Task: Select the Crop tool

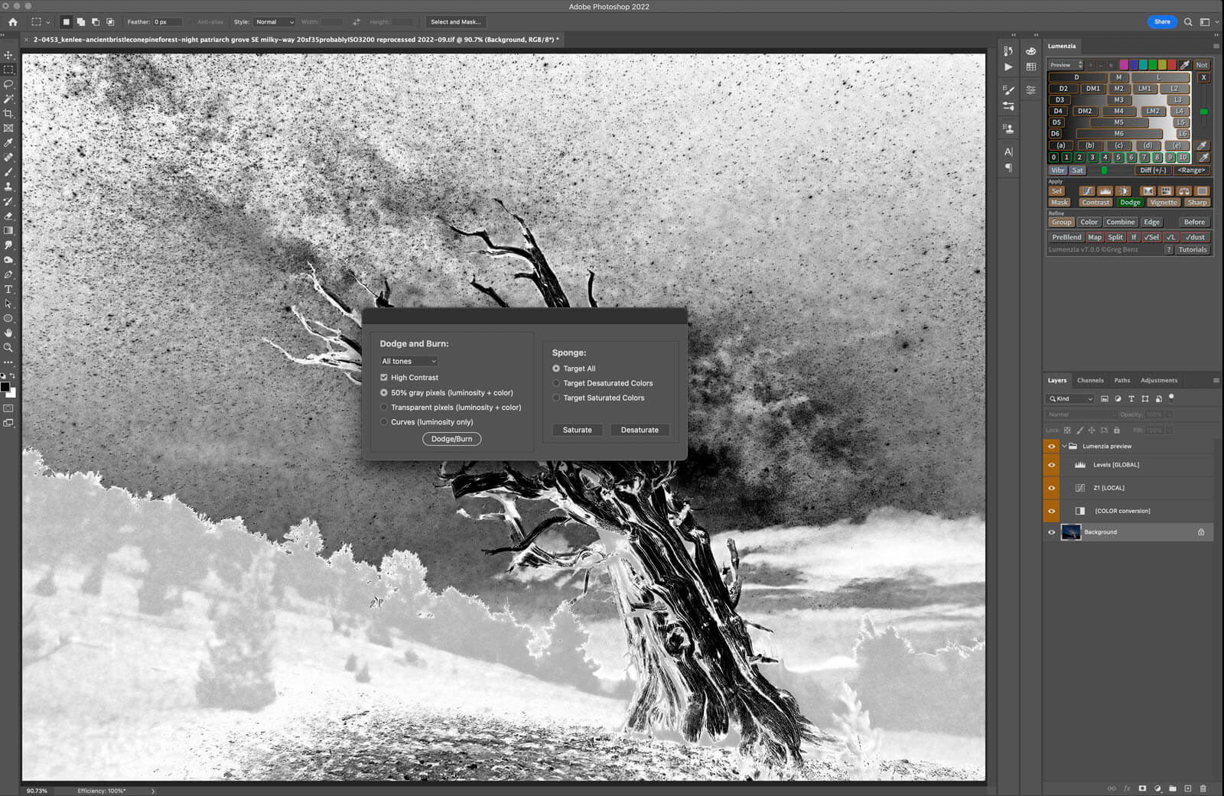Action: [8, 113]
